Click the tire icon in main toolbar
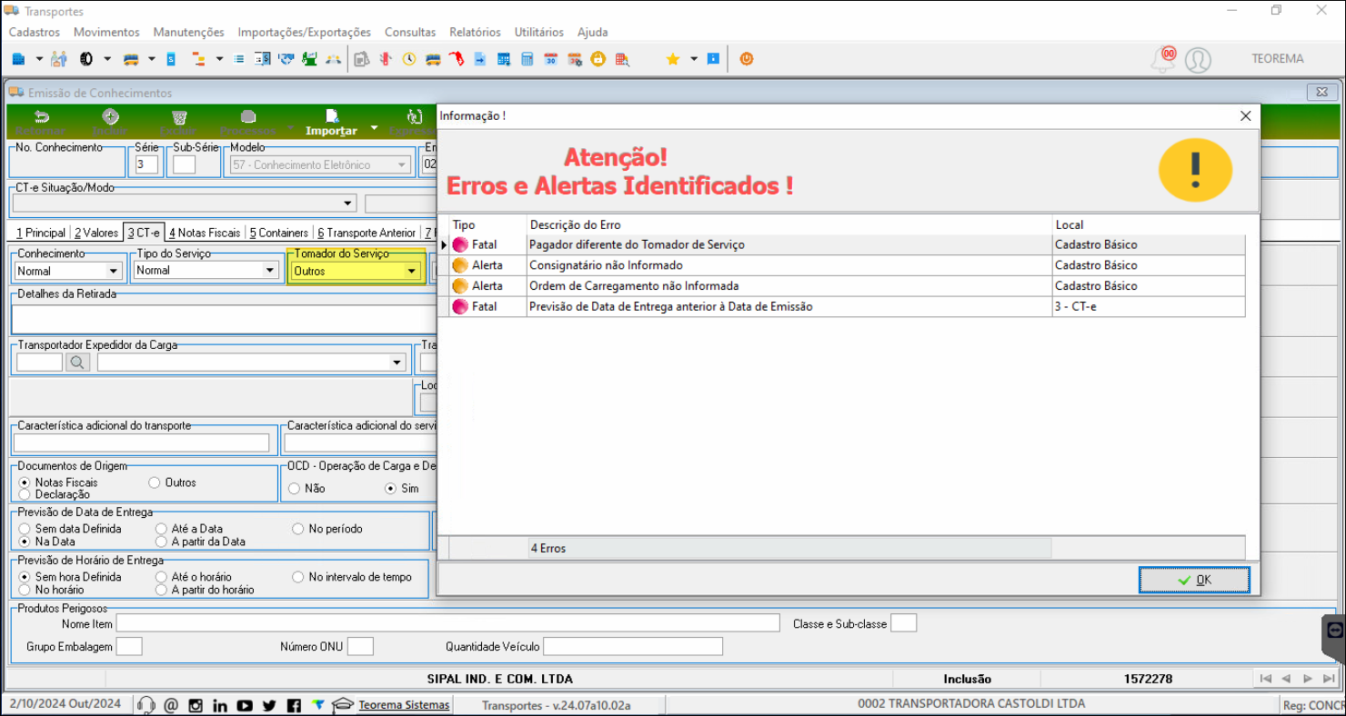Viewport: 1346px width, 716px height. point(86,59)
